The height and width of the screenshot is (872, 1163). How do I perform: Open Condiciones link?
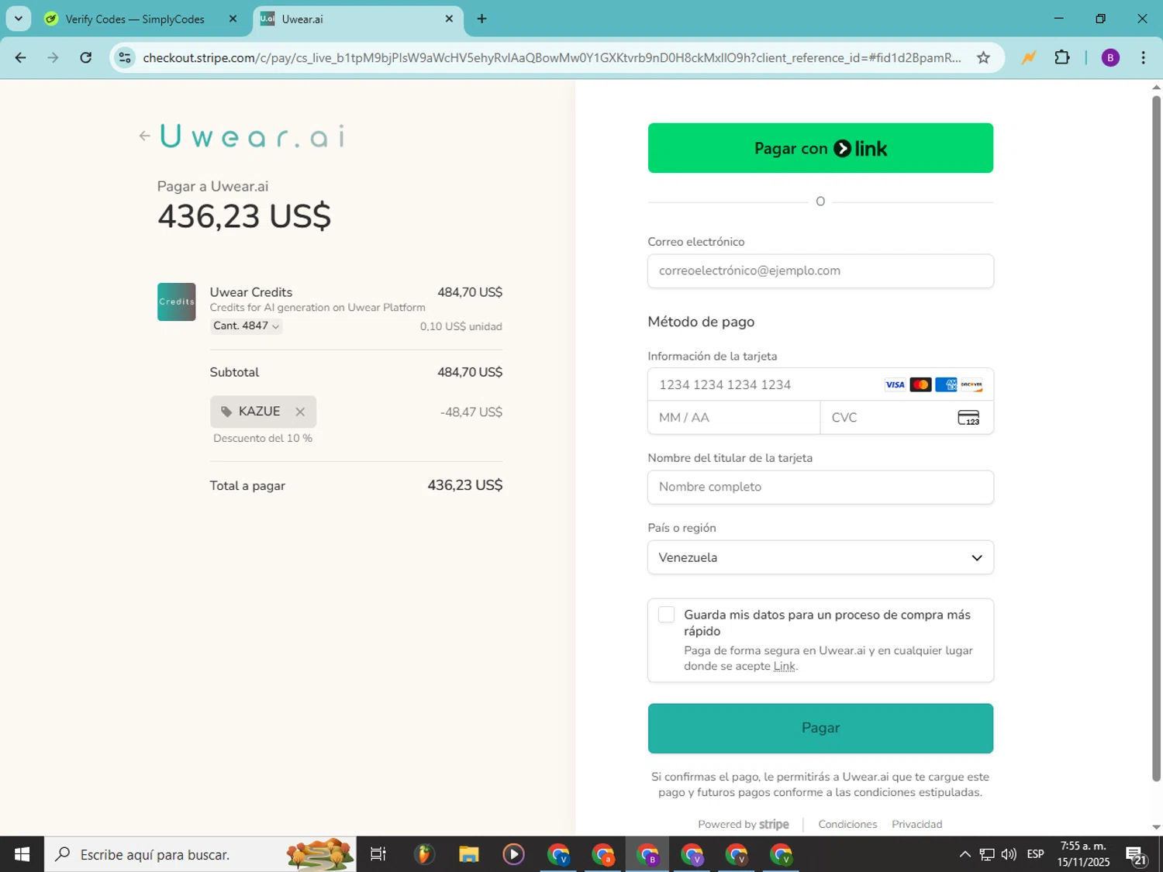[847, 825]
